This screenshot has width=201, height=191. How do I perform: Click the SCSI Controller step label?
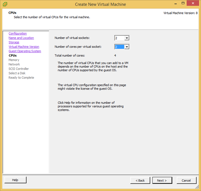point(19,69)
